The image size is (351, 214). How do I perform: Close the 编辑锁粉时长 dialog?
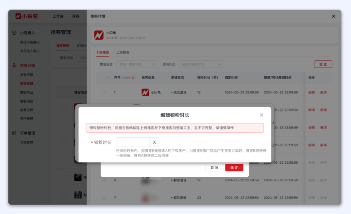pyautogui.click(x=261, y=115)
